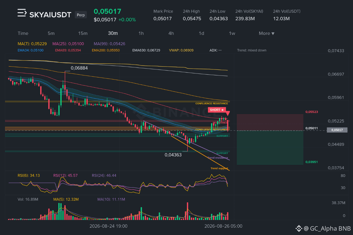Screen dimensions: 353x235
Task: Select the 5m timeframe
Action: pyautogui.click(x=51, y=33)
